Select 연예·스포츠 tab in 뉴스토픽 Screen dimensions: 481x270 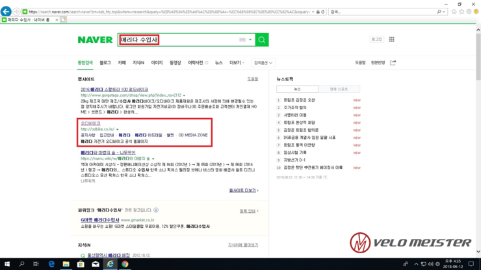coord(339,89)
